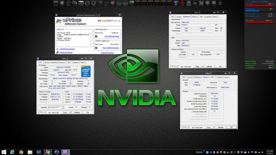Click OK in left CPU-Z window
276x155 pixels.
88,112
